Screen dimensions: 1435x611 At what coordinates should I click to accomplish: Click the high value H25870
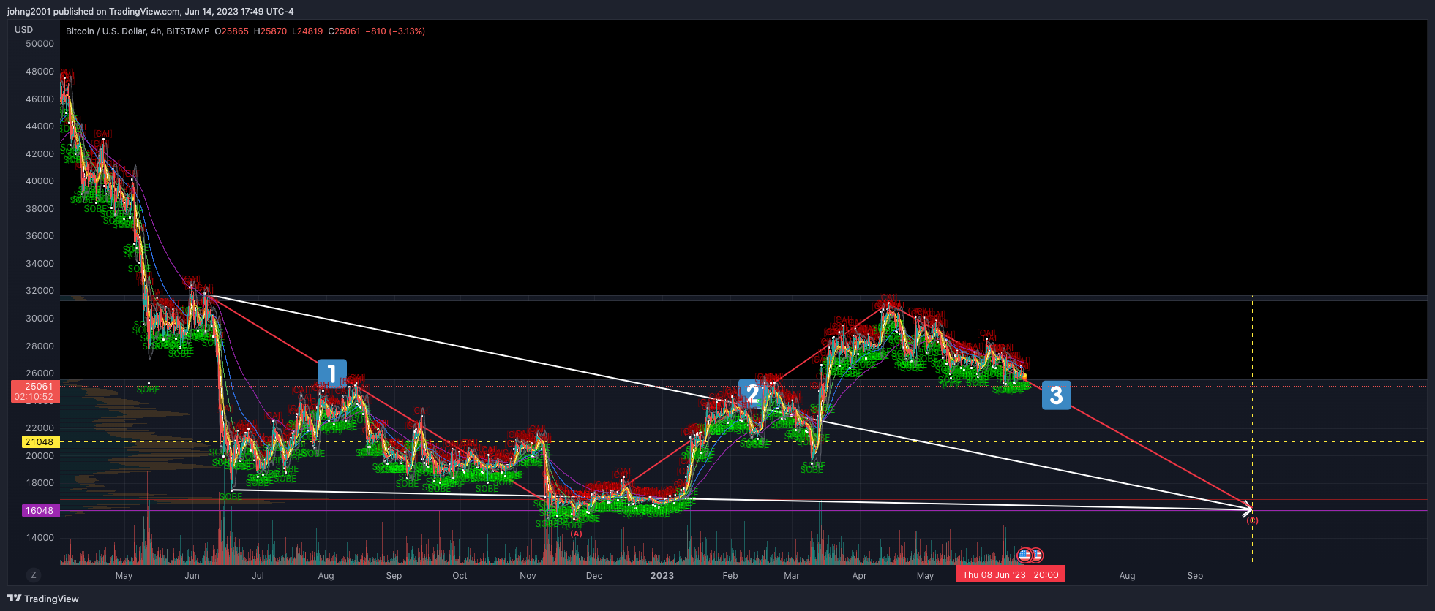[270, 31]
